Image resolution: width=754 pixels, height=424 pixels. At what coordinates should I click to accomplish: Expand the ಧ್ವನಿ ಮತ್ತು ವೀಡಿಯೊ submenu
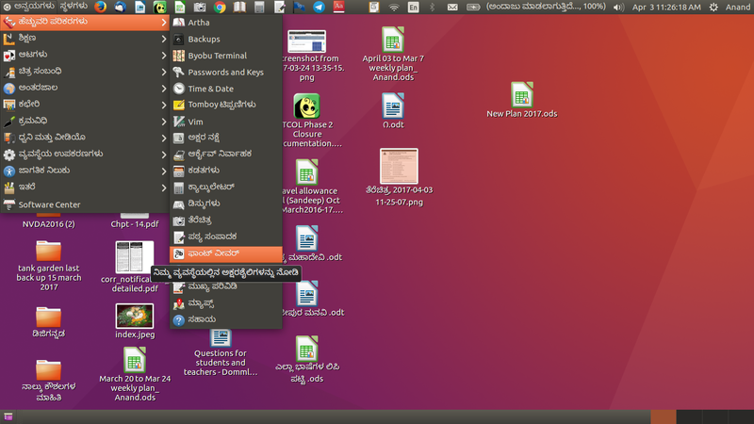pos(85,138)
